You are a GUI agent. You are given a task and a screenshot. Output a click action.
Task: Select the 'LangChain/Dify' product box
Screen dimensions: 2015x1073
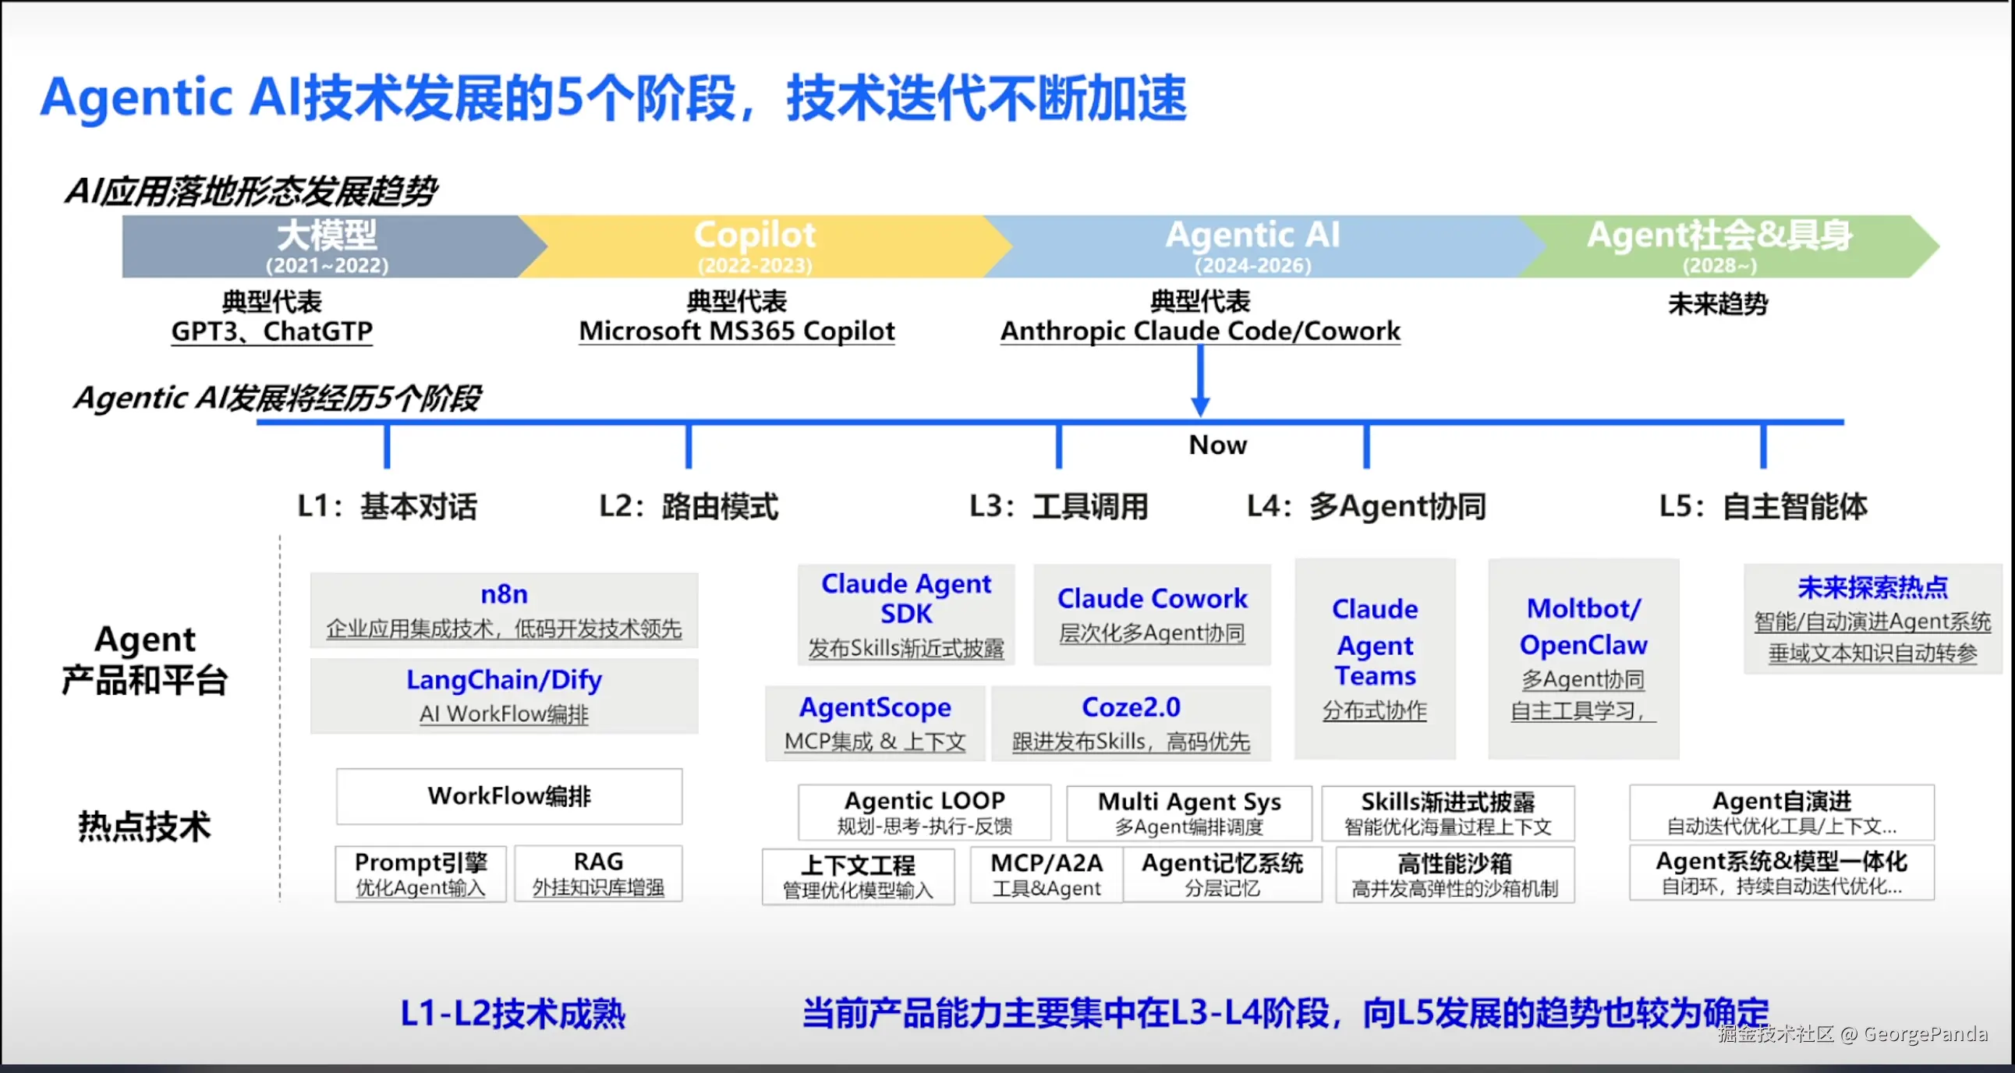504,696
